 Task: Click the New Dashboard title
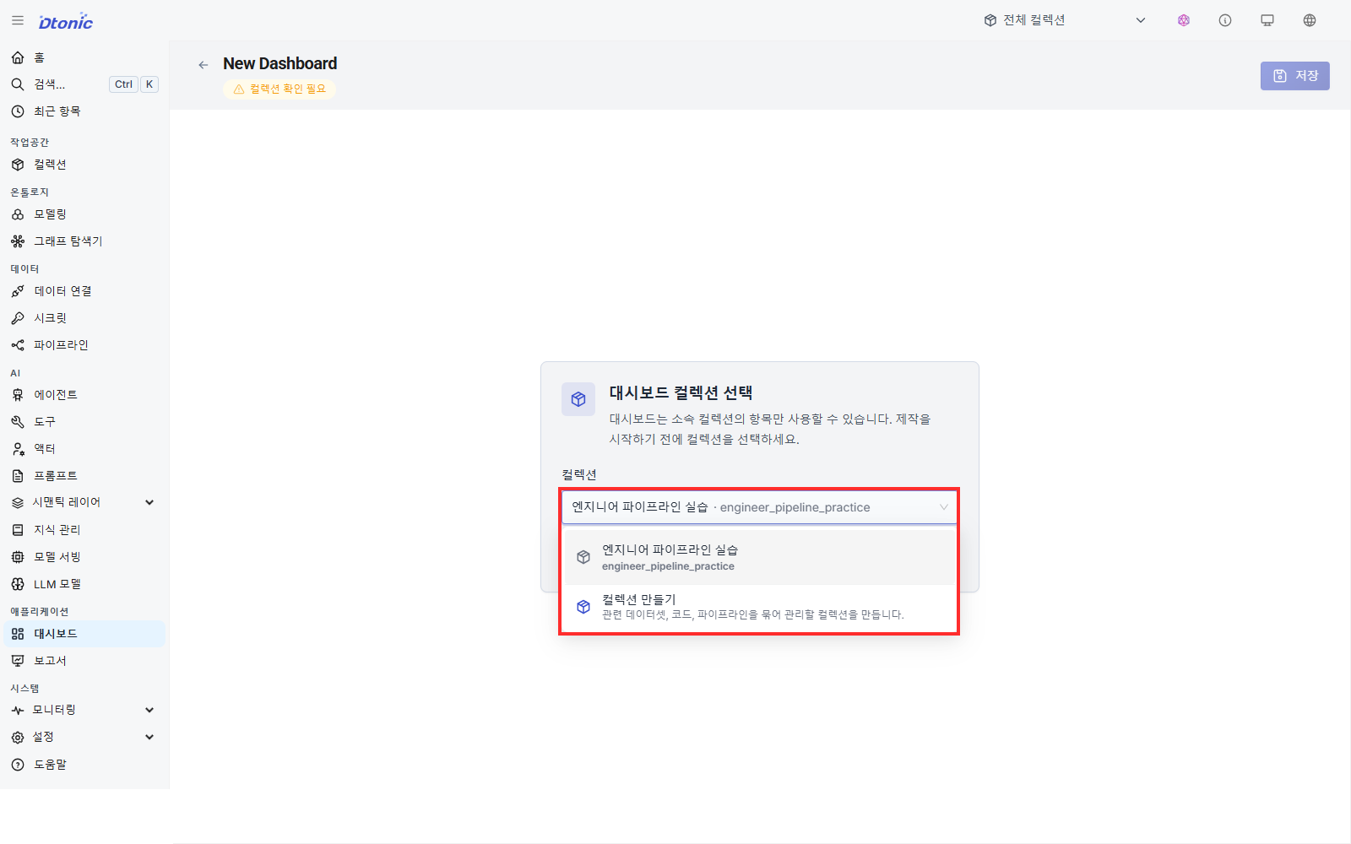[x=279, y=64]
